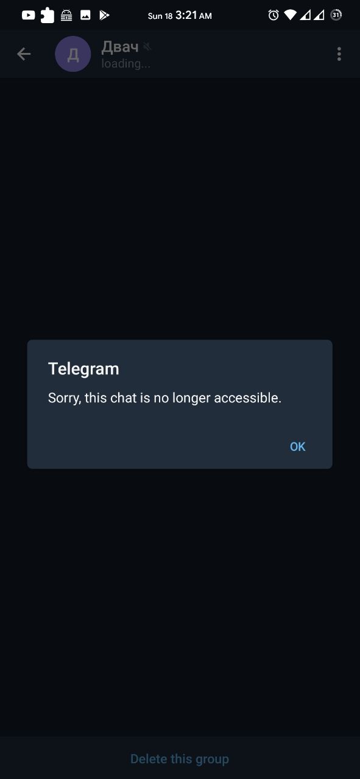Viewport: 360px width, 779px height.
Task: Tap the Play Store notification icon
Action: click(104, 15)
